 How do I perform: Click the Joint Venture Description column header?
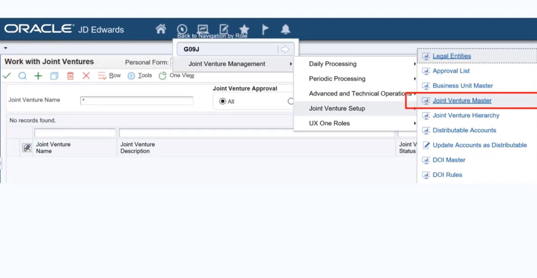[137, 148]
